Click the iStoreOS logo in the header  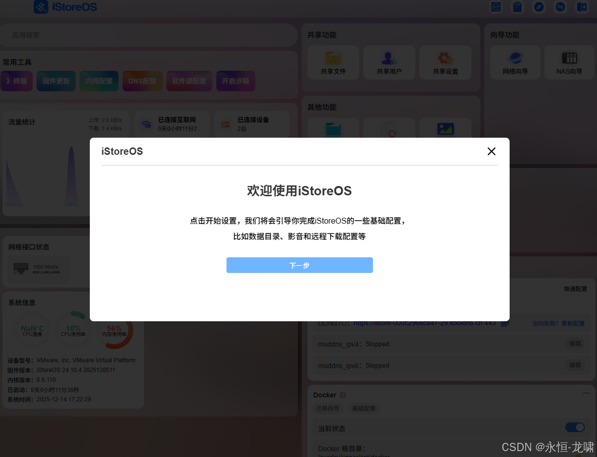(x=65, y=7)
